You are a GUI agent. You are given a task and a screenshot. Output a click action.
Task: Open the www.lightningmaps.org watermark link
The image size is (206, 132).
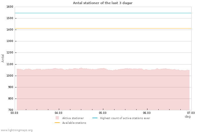[x=17, y=130]
